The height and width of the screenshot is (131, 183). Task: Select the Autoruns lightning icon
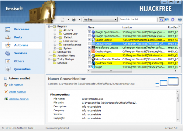[x=8, y=45]
